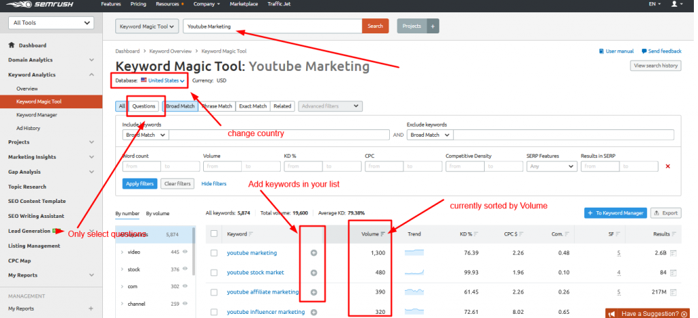Viewport: 698px width, 318px height.
Task: Sort by Com. column icon
Action: 566,234
